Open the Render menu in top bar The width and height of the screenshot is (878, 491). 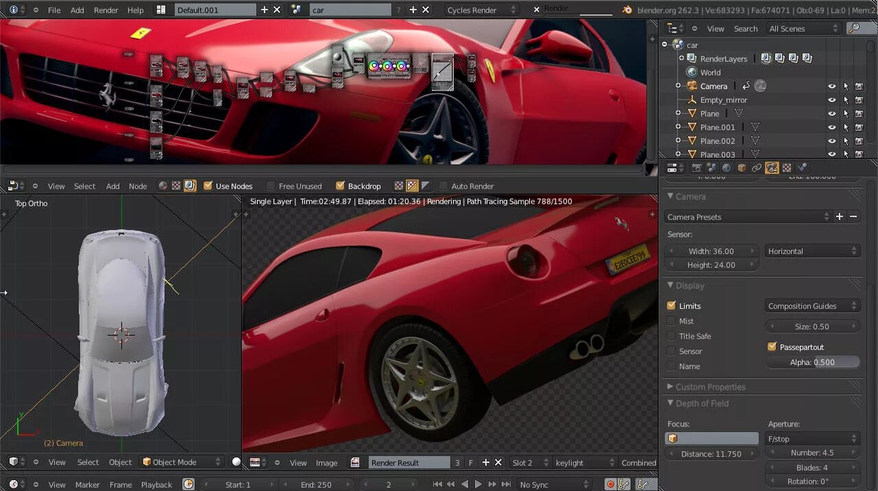[106, 10]
